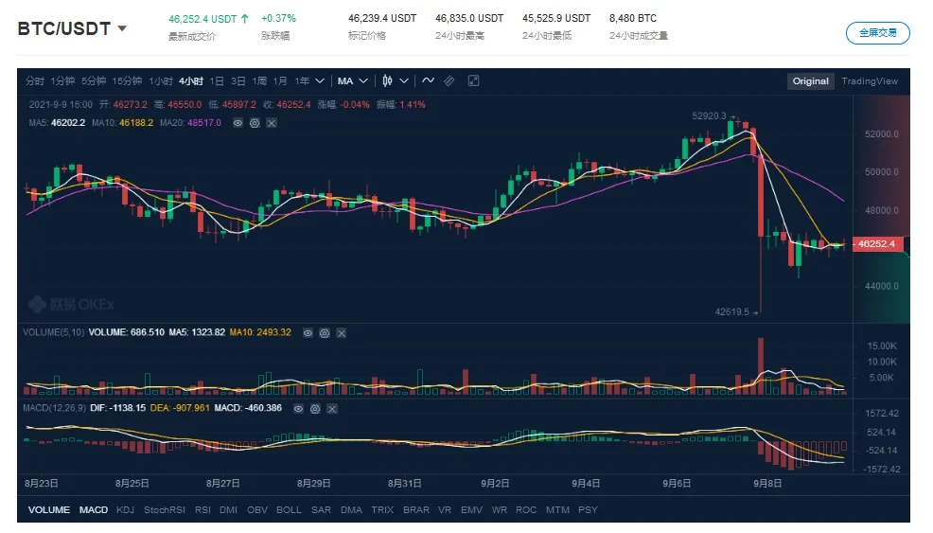Select the KDJ indicator tab

pyautogui.click(x=125, y=510)
